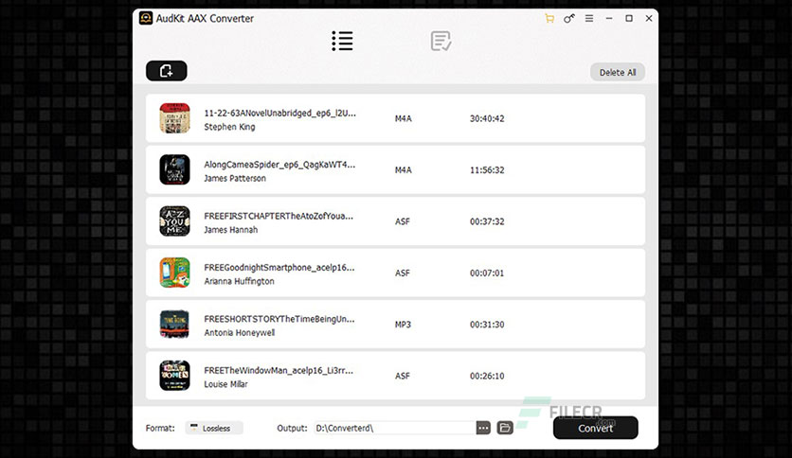Click the Add Files button
This screenshot has width=792, height=458.
click(x=166, y=71)
